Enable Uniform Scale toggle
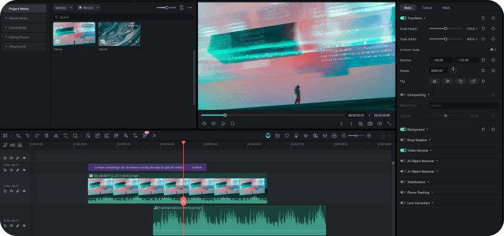This screenshot has height=236, width=504. pyautogui.click(x=493, y=50)
